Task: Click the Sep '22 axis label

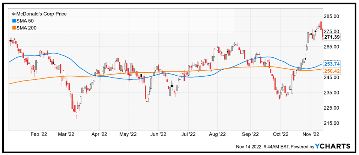Action: [x=251, y=134]
